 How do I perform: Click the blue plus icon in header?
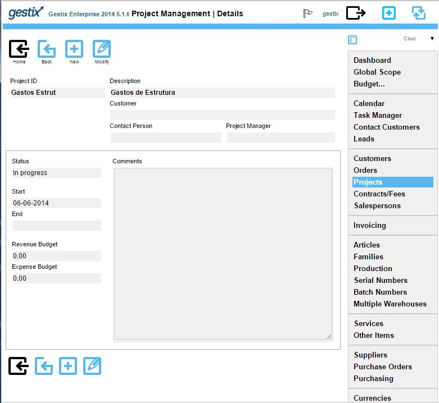(389, 13)
